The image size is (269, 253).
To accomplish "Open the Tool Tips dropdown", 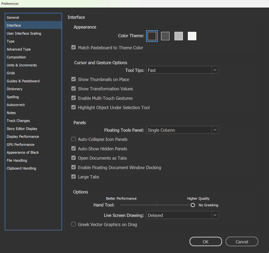I will click(x=215, y=70).
